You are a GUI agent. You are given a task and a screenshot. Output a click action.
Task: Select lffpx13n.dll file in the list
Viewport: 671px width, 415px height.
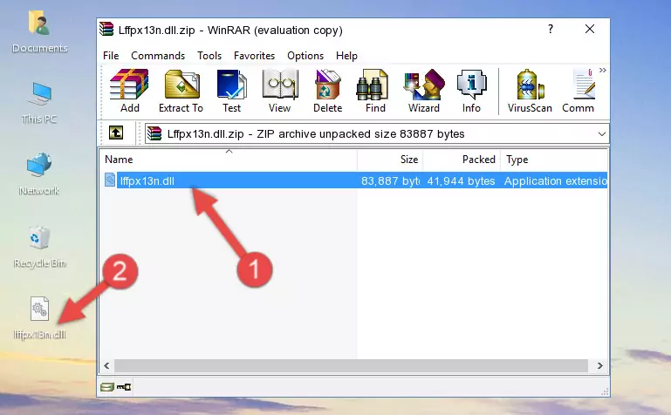tap(147, 180)
